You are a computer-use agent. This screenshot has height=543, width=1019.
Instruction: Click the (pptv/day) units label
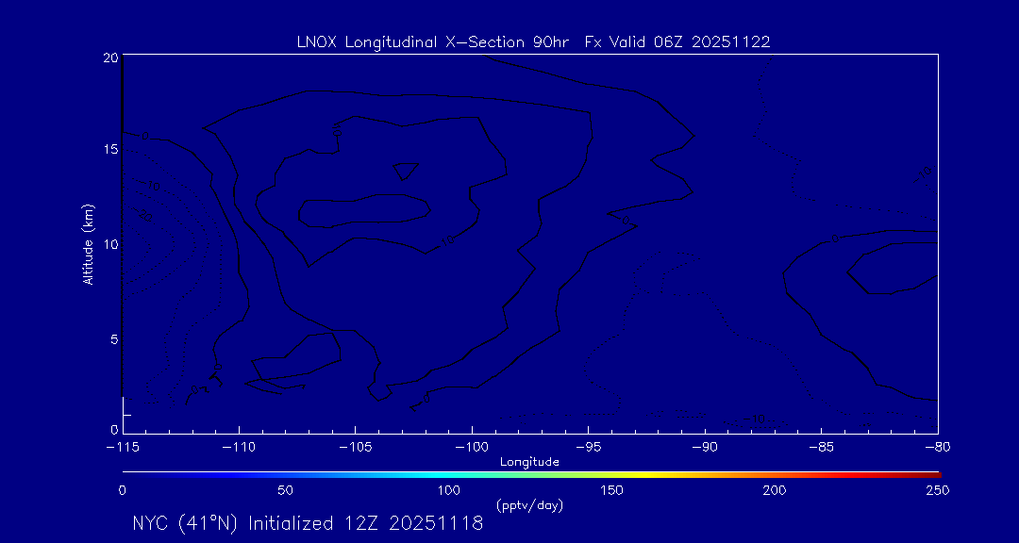click(x=529, y=505)
